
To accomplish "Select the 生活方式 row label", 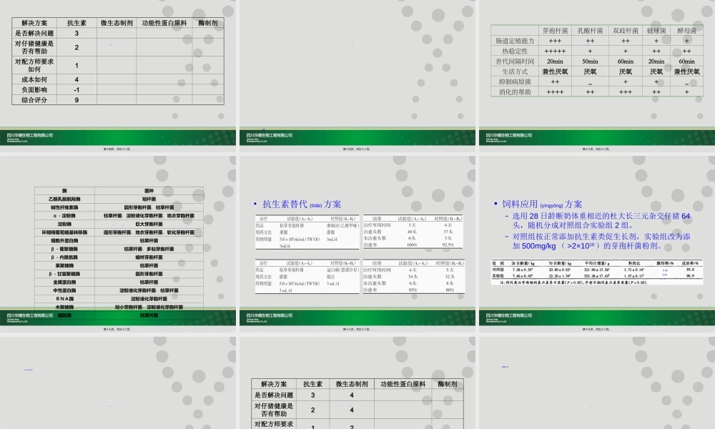I will 514,71.
